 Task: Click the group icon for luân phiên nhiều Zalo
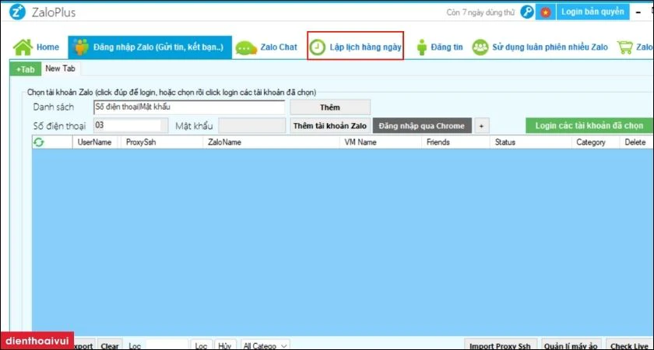tap(480, 47)
